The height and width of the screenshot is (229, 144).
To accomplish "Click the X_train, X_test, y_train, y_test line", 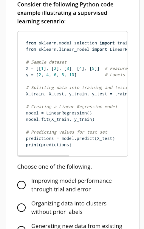I will point(77,94).
